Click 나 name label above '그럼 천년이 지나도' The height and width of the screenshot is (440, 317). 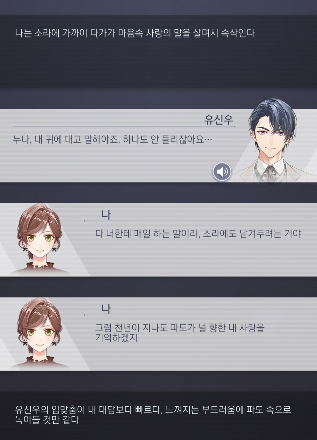tap(106, 309)
